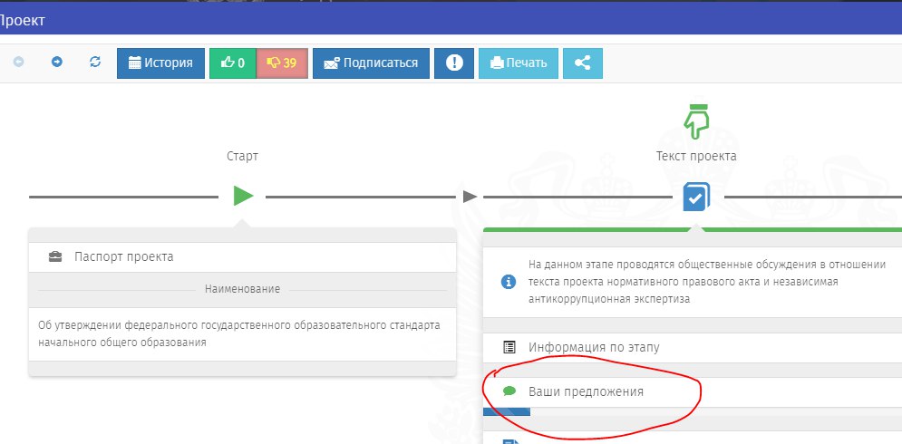Open Ваши предложения section
The height and width of the screenshot is (444, 902).
click(692, 392)
